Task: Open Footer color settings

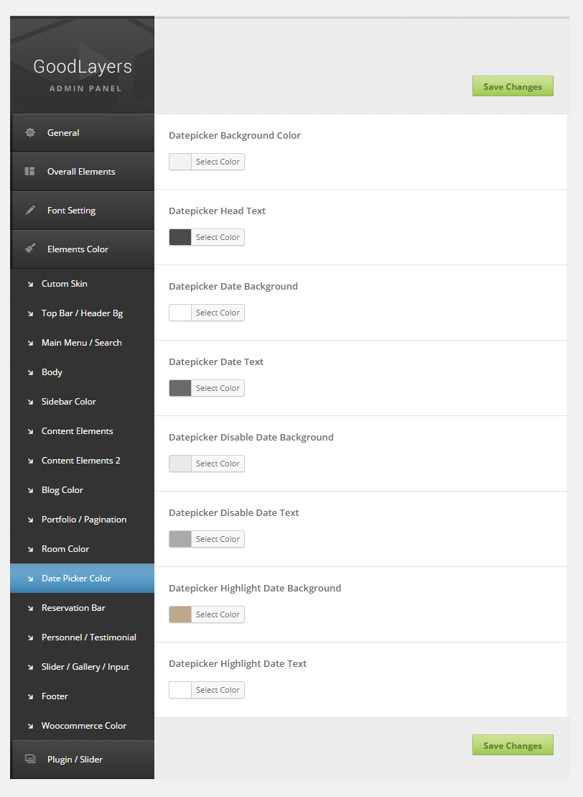Action: (83, 696)
